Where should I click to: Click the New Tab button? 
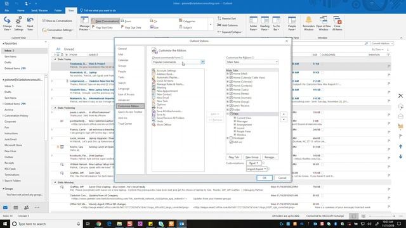click(x=233, y=157)
